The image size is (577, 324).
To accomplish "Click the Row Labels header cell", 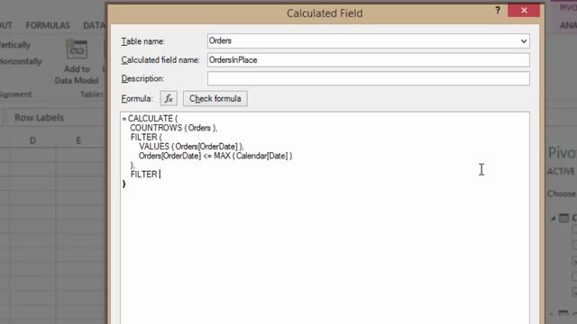I will coord(39,118).
